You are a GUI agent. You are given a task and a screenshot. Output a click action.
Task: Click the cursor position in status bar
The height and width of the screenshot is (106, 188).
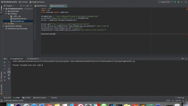168,101
